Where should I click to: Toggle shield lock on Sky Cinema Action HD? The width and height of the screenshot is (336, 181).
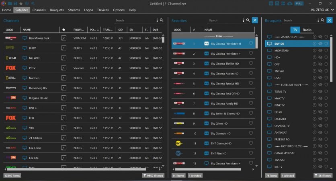pyautogui.click(x=251, y=73)
